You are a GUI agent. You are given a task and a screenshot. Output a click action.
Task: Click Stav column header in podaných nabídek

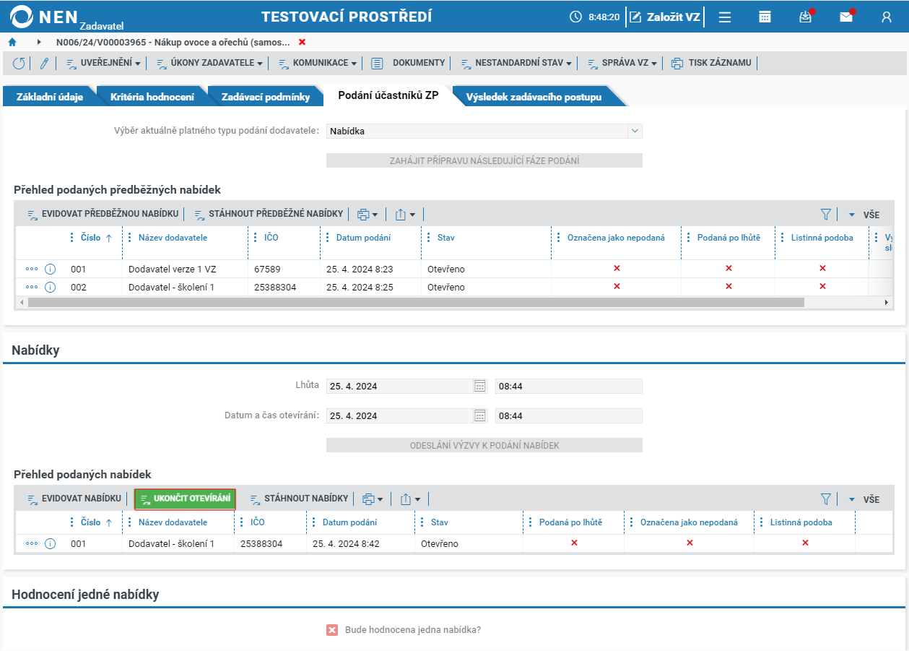440,522
